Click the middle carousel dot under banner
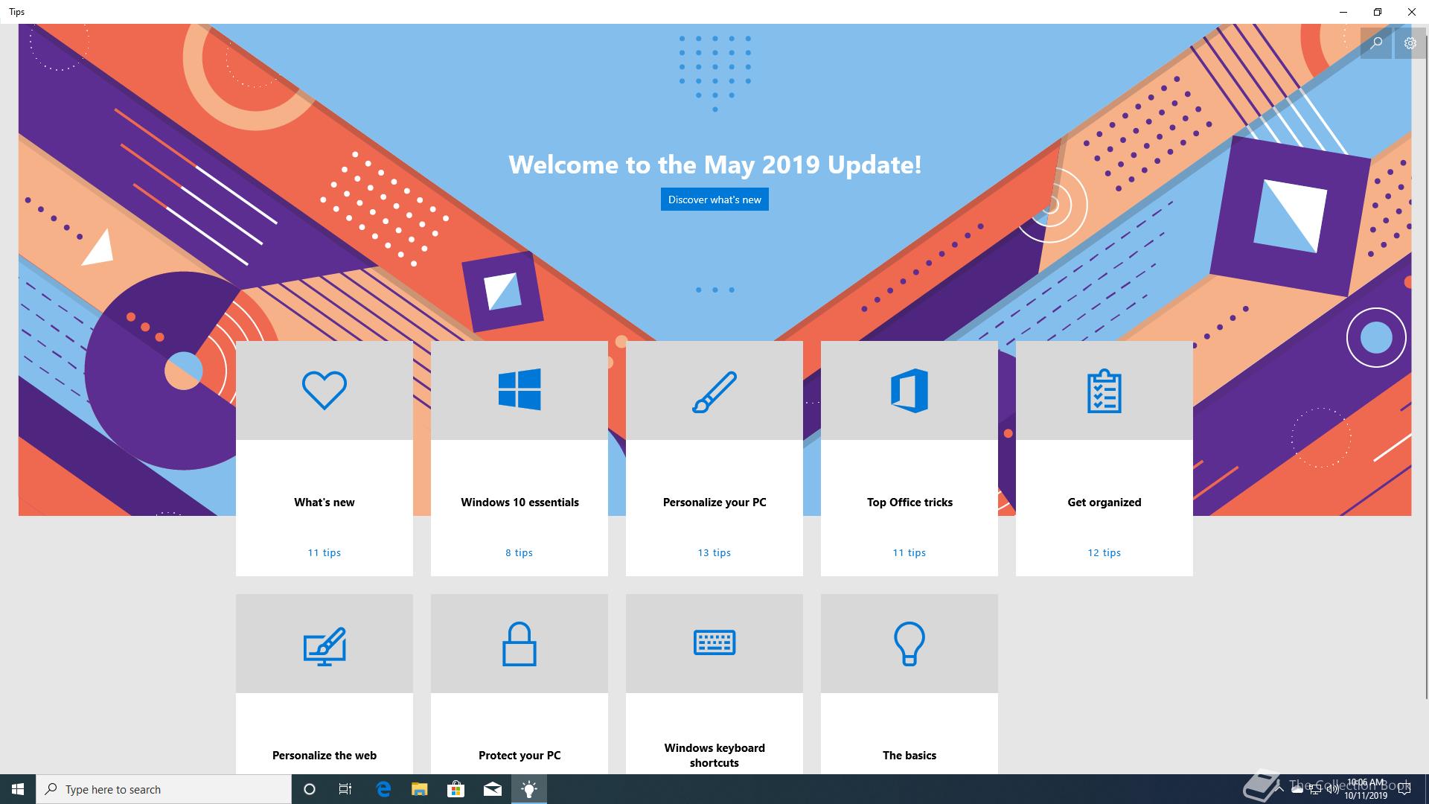Screen dimensions: 1429x804 [714, 290]
